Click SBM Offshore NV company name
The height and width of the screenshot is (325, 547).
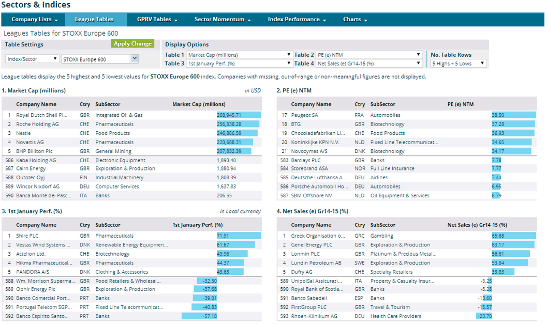(312, 196)
